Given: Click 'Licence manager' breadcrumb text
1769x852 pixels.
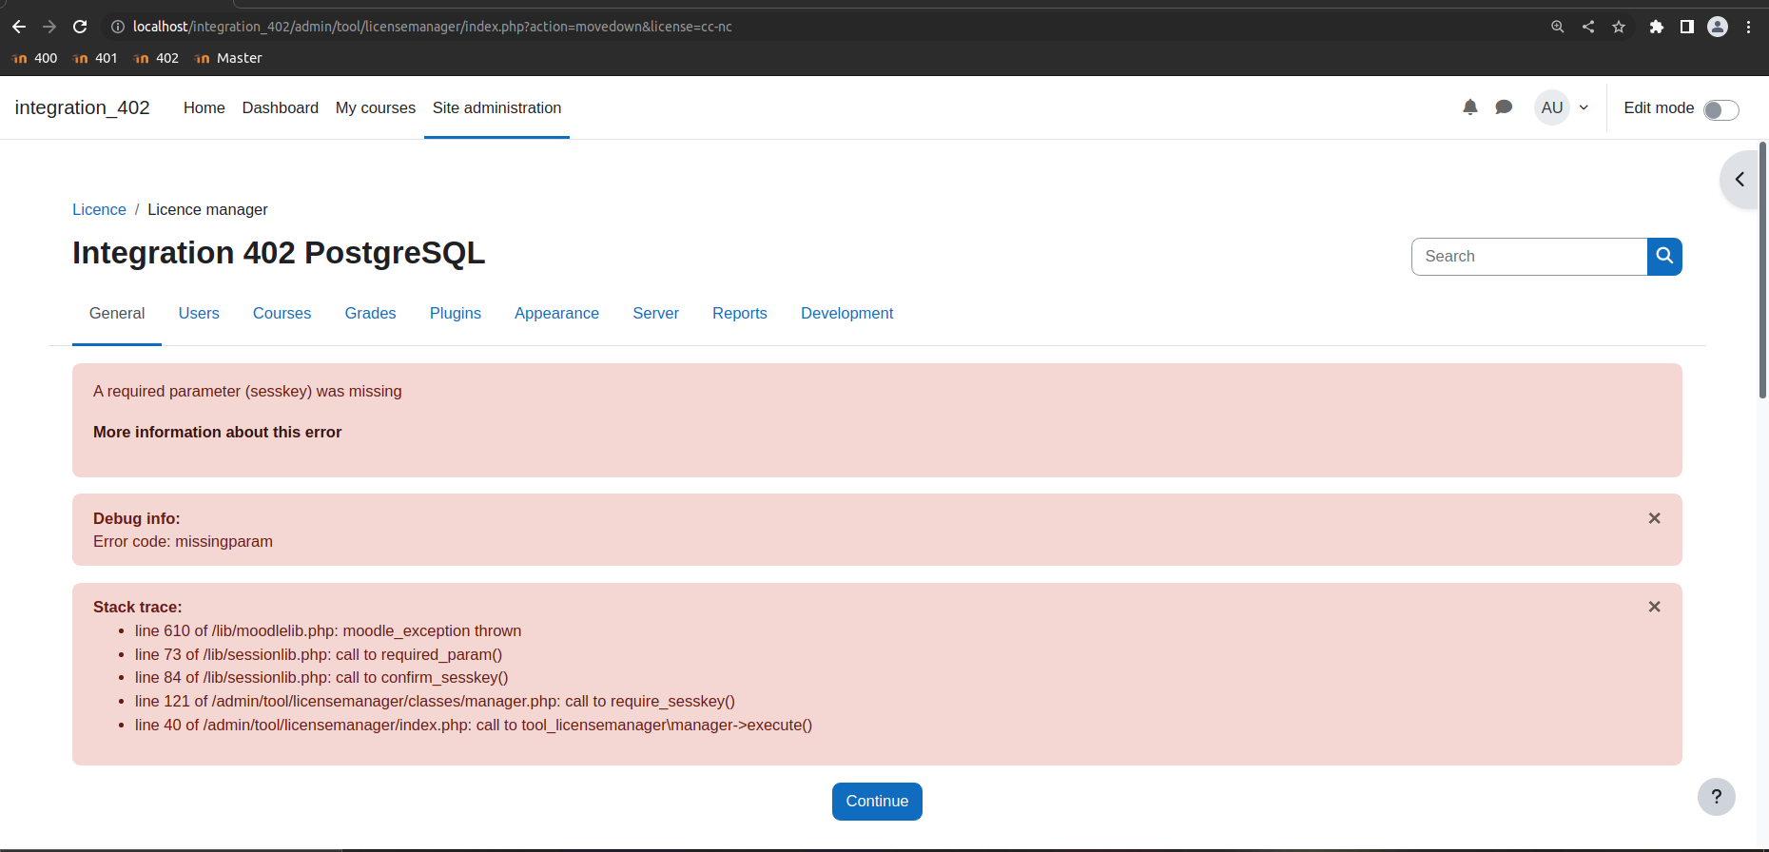Looking at the screenshot, I should tap(207, 210).
